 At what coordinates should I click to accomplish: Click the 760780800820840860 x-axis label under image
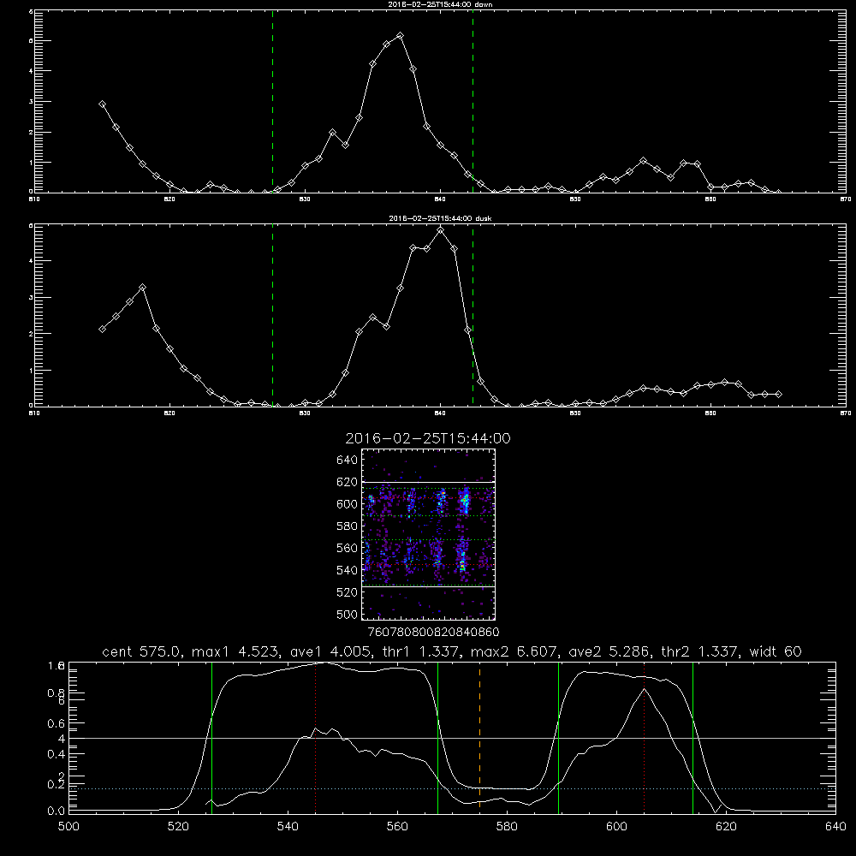[x=433, y=632]
